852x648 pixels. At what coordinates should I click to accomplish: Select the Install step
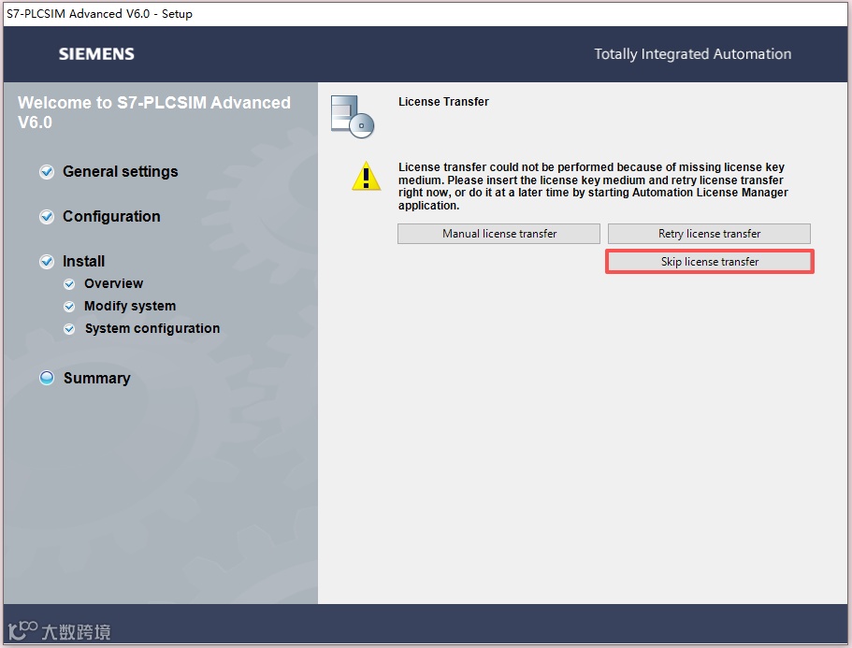83,261
